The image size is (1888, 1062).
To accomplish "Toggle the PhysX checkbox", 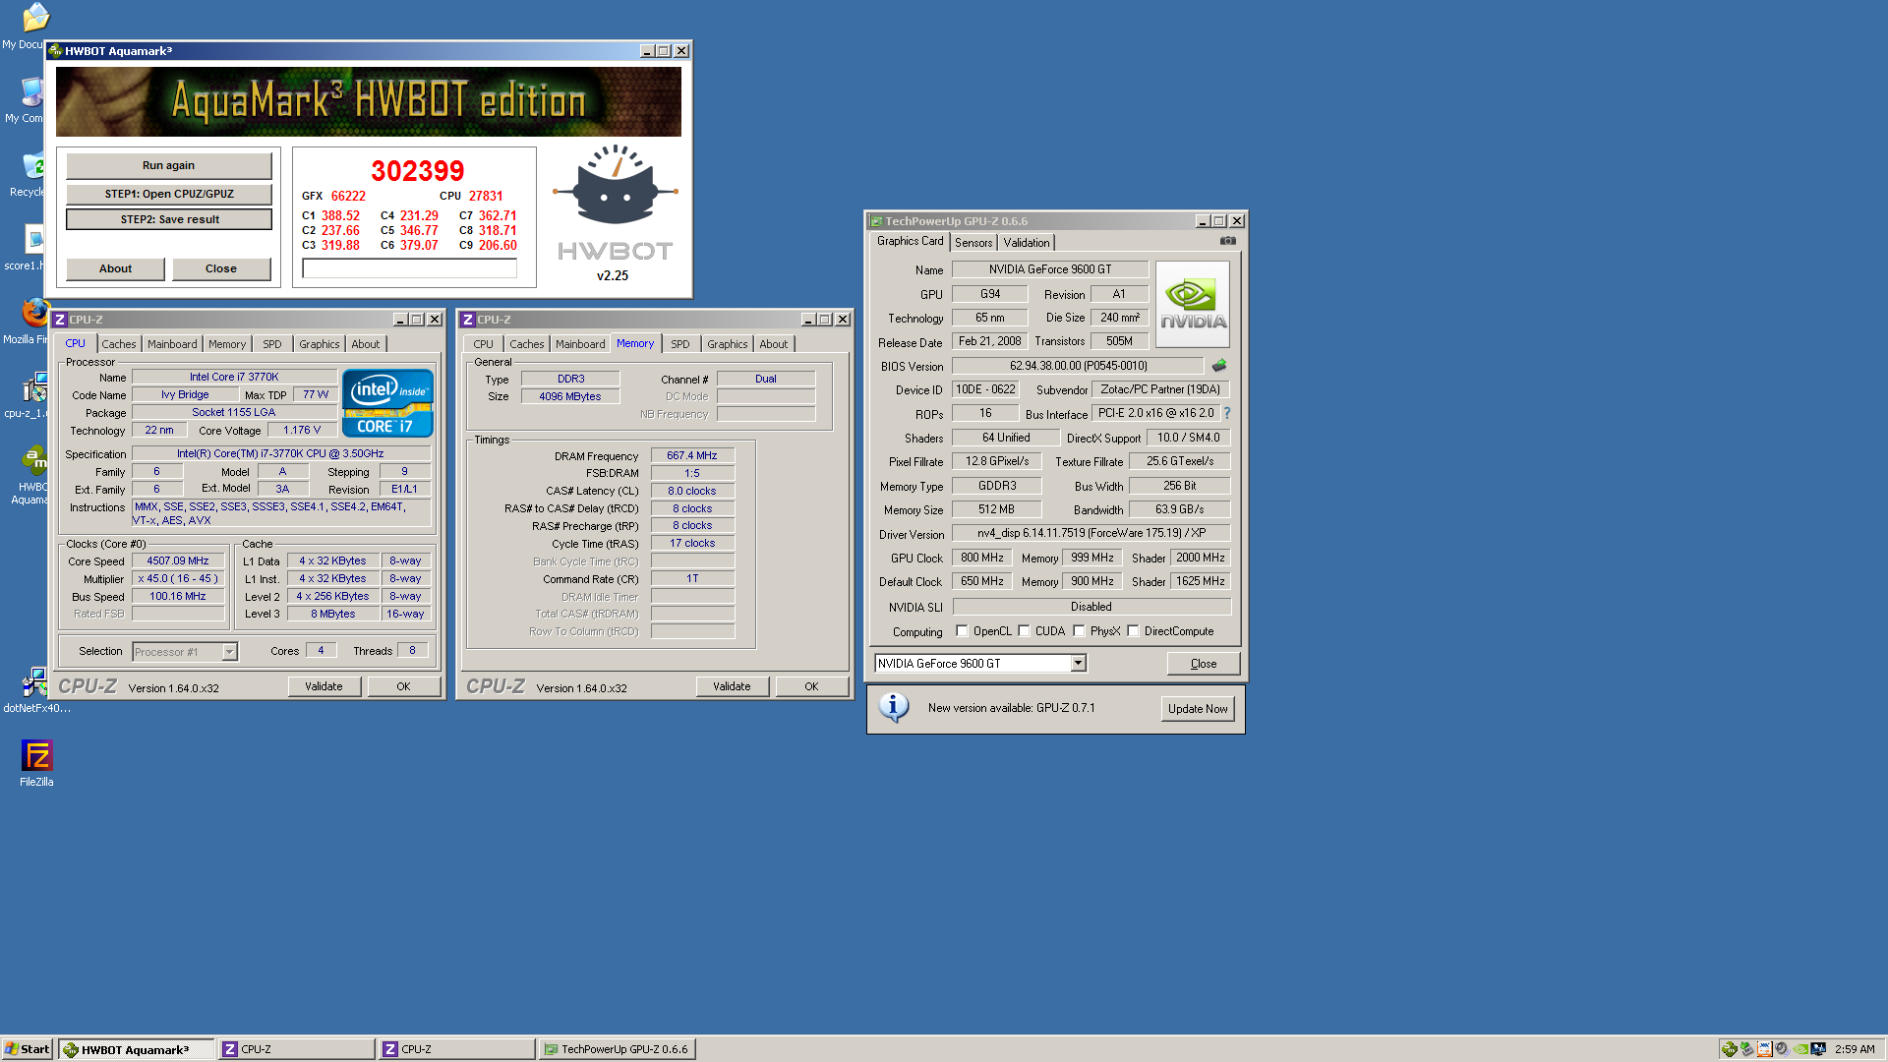I will point(1079,631).
